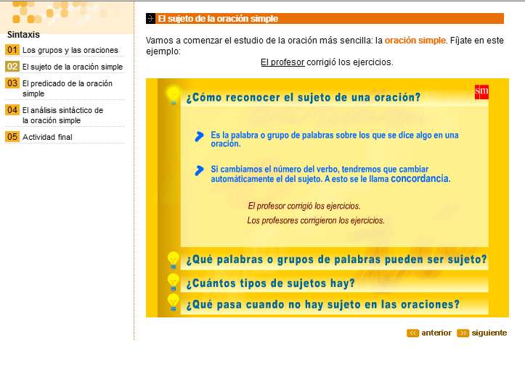This screenshot has width=525, height=379.
Task: Expand ¿Qué palabras o grupos pueden ser sujeto?
Action: 336,259
